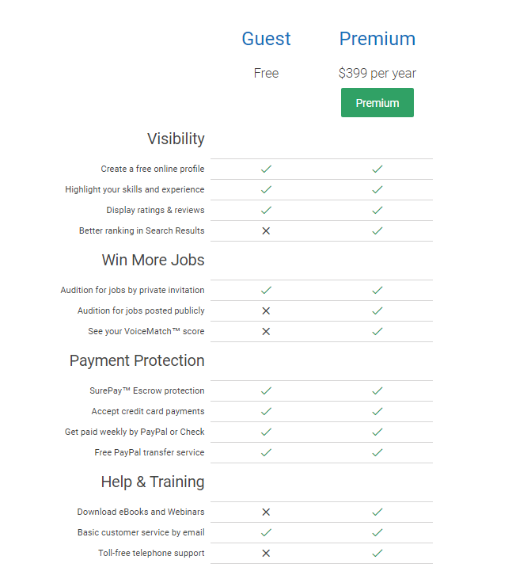
Task: Click Premium checkmark for See your VoiceMatch score
Action: 377,332
